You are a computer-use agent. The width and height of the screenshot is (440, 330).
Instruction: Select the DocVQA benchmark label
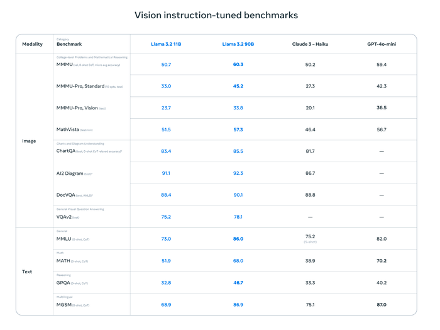click(x=65, y=195)
